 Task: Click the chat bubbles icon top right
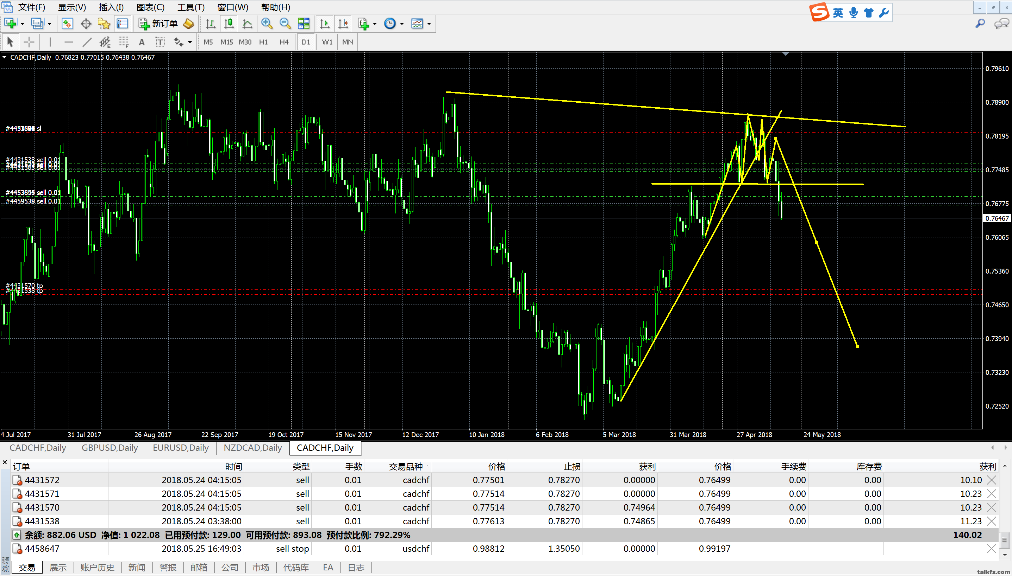(1001, 24)
